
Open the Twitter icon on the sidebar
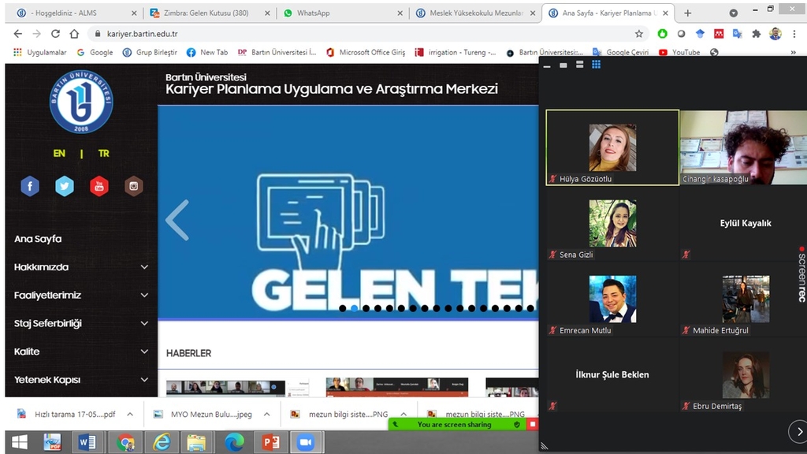[x=64, y=186]
